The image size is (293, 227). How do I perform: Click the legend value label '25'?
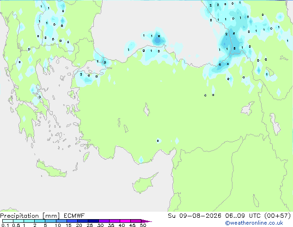pyautogui.click(x=90, y=225)
